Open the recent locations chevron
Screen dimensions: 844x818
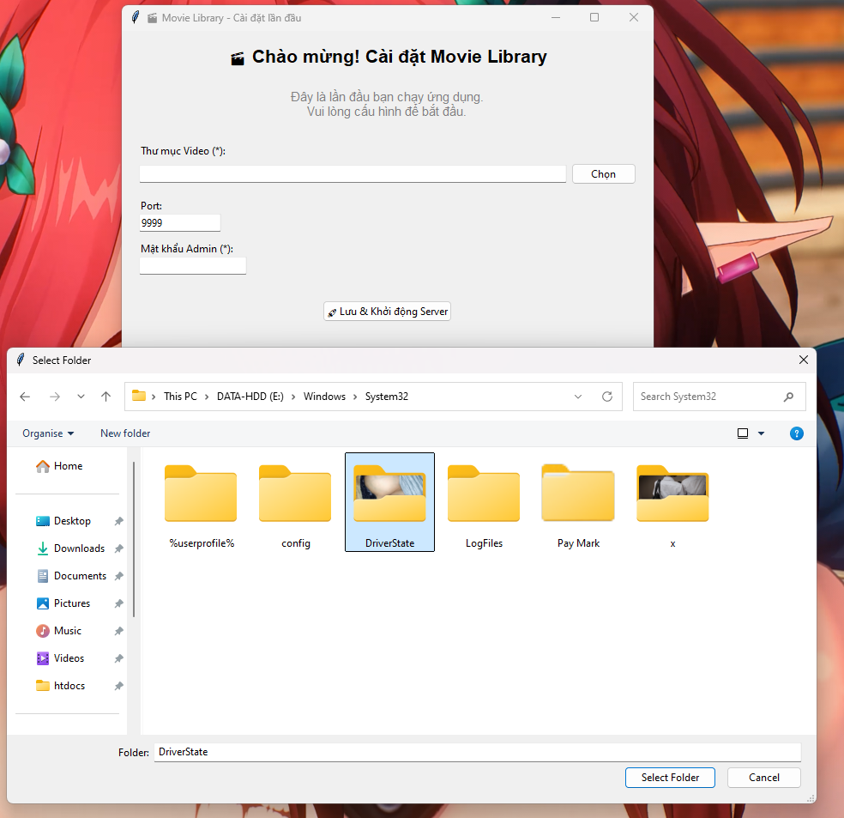81,397
